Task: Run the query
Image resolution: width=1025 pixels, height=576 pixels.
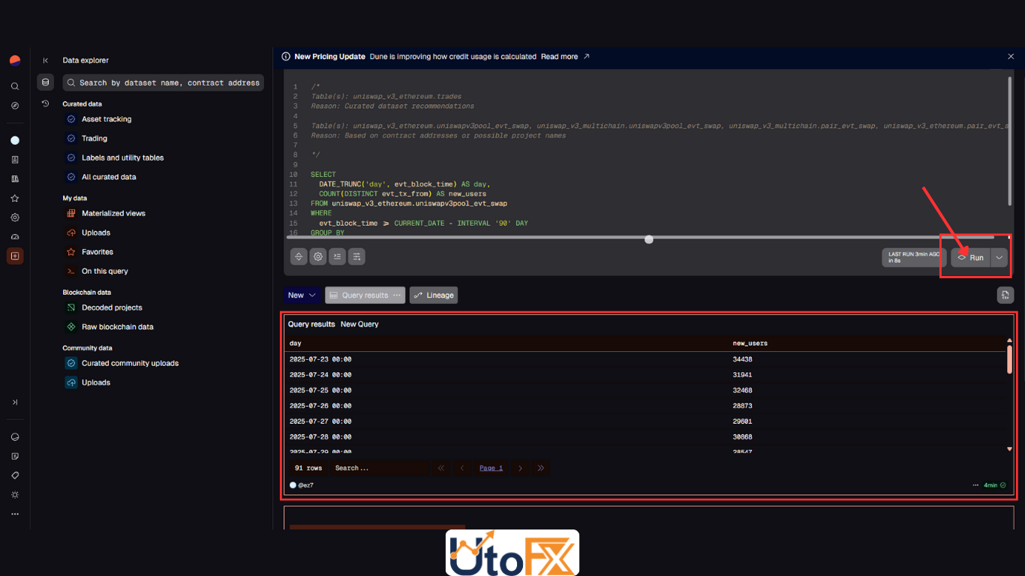Action: coord(970,257)
